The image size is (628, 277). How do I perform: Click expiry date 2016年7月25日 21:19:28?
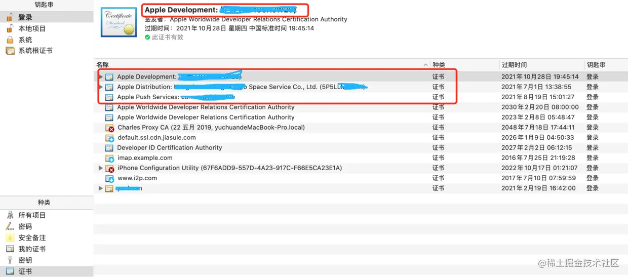pyautogui.click(x=538, y=157)
